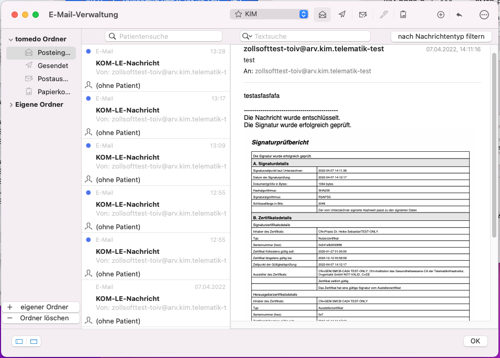
Task: Select the Postausgang folder
Action: [41, 79]
